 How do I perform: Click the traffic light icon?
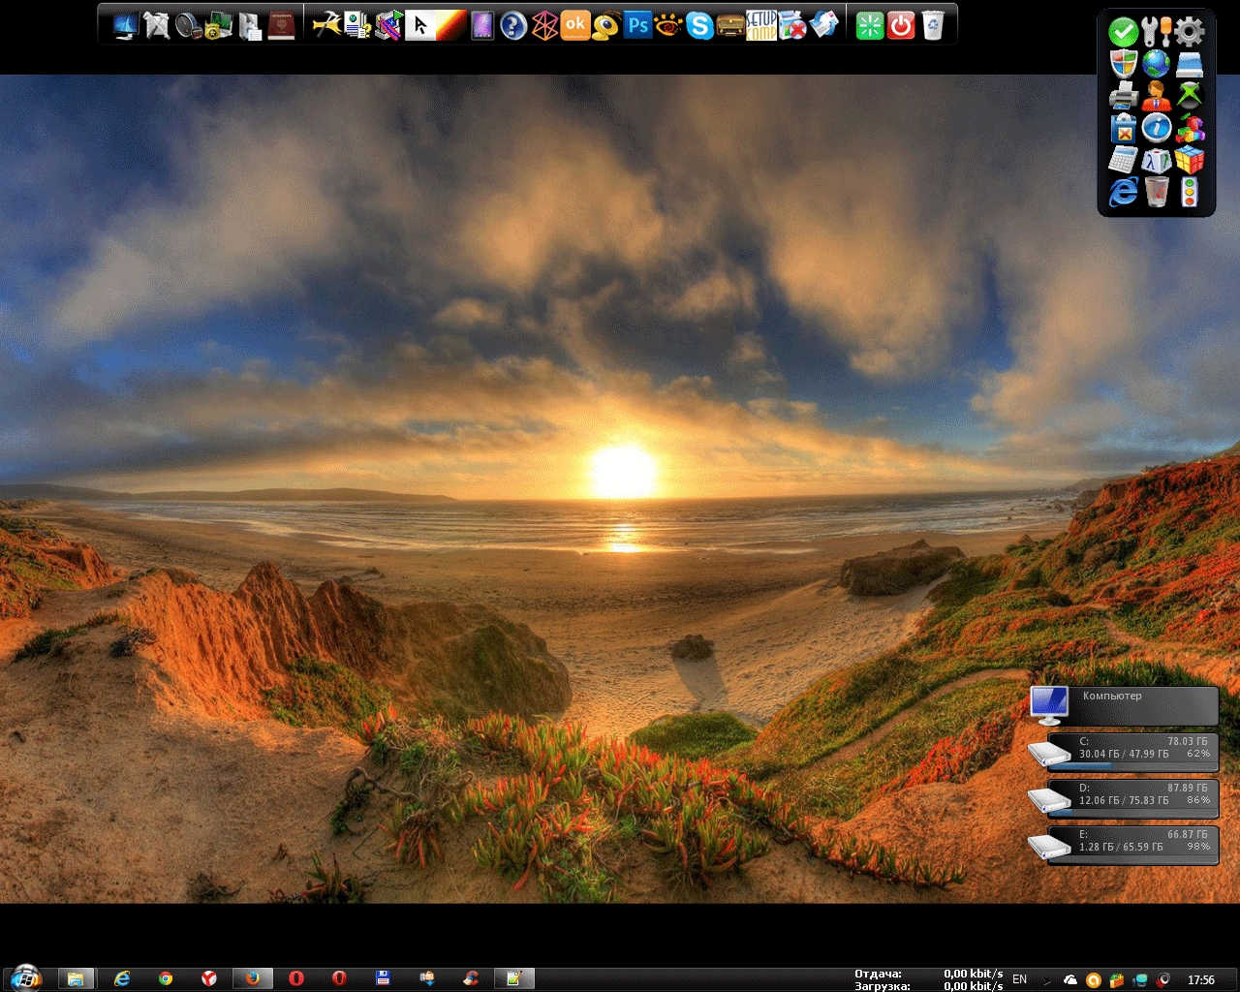pos(1189,192)
